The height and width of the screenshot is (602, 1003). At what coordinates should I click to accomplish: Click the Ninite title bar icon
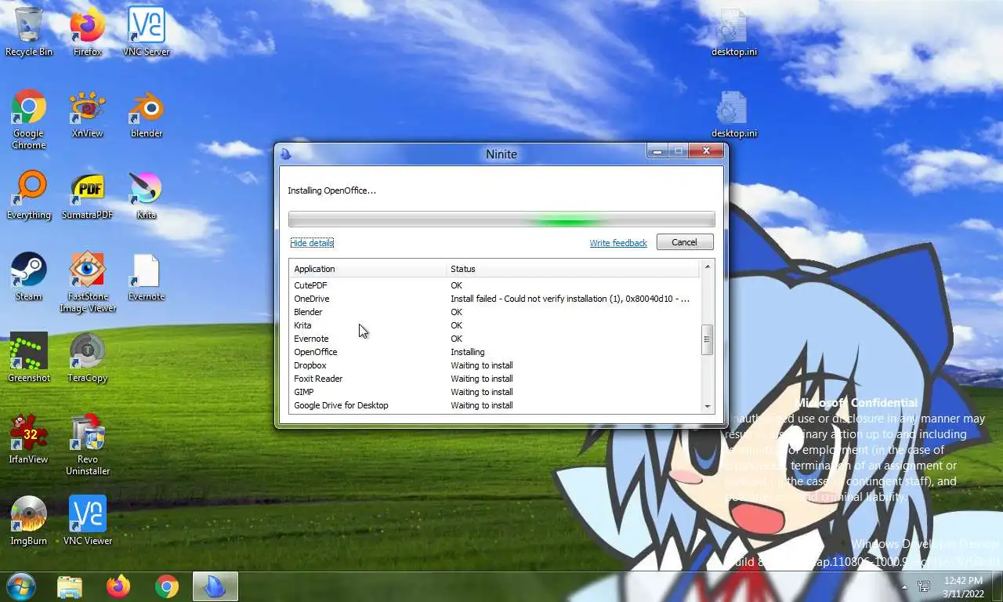pyautogui.click(x=286, y=154)
